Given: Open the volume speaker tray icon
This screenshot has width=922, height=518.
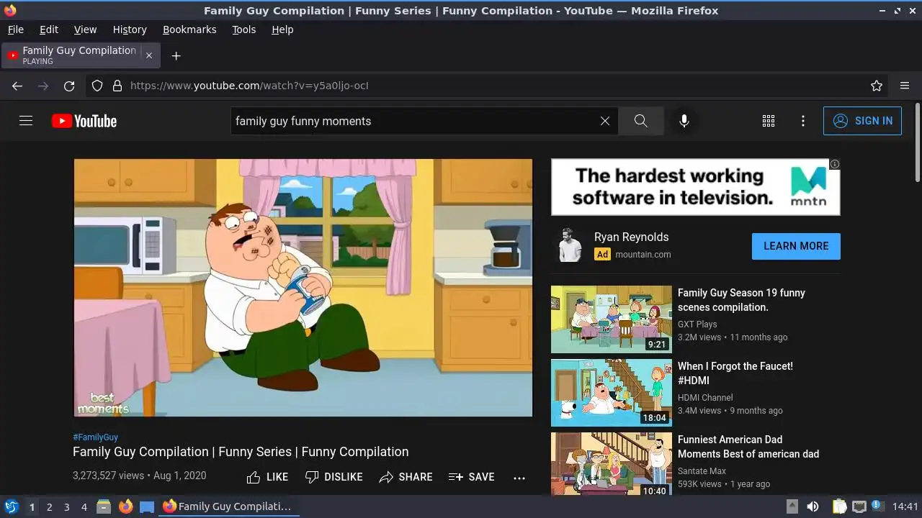Looking at the screenshot, I should 813,506.
